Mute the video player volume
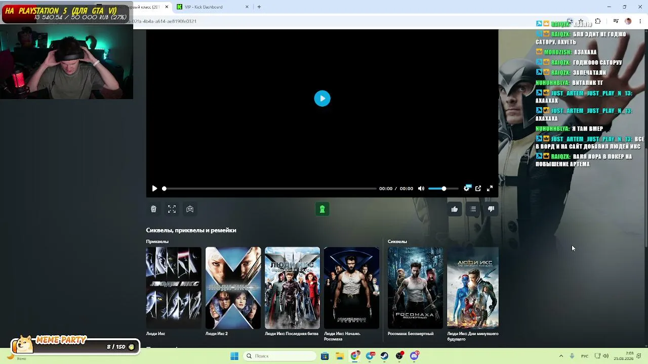This screenshot has height=364, width=648. click(x=421, y=189)
